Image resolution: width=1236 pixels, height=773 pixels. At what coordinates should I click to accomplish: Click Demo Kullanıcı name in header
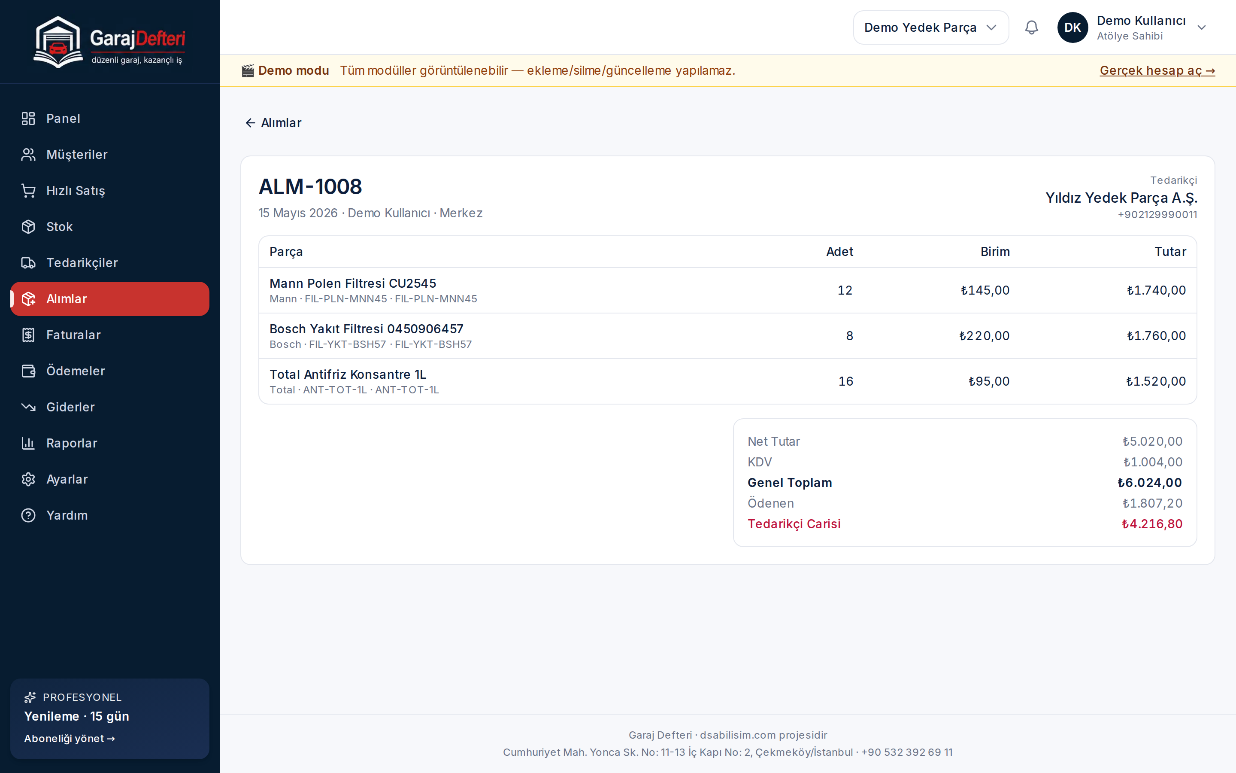click(x=1141, y=21)
